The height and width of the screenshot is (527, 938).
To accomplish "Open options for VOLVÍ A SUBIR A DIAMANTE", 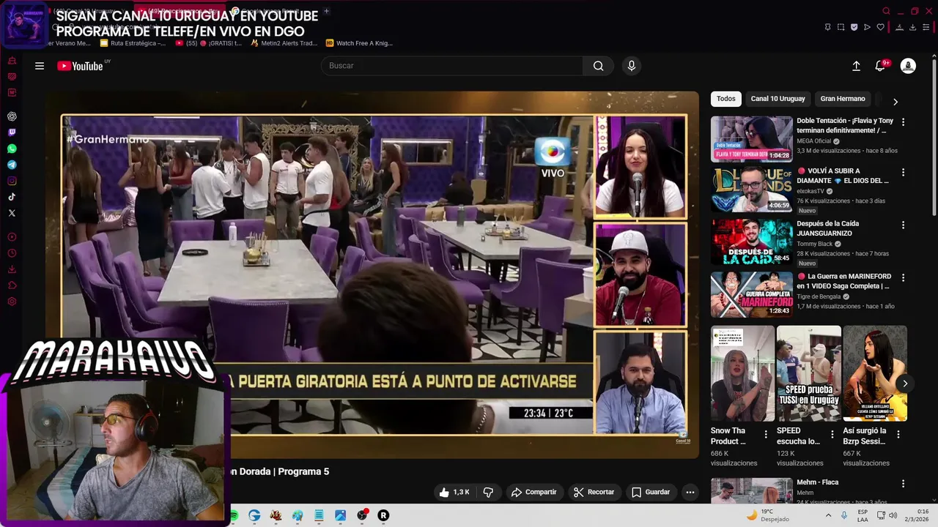I will (x=903, y=173).
